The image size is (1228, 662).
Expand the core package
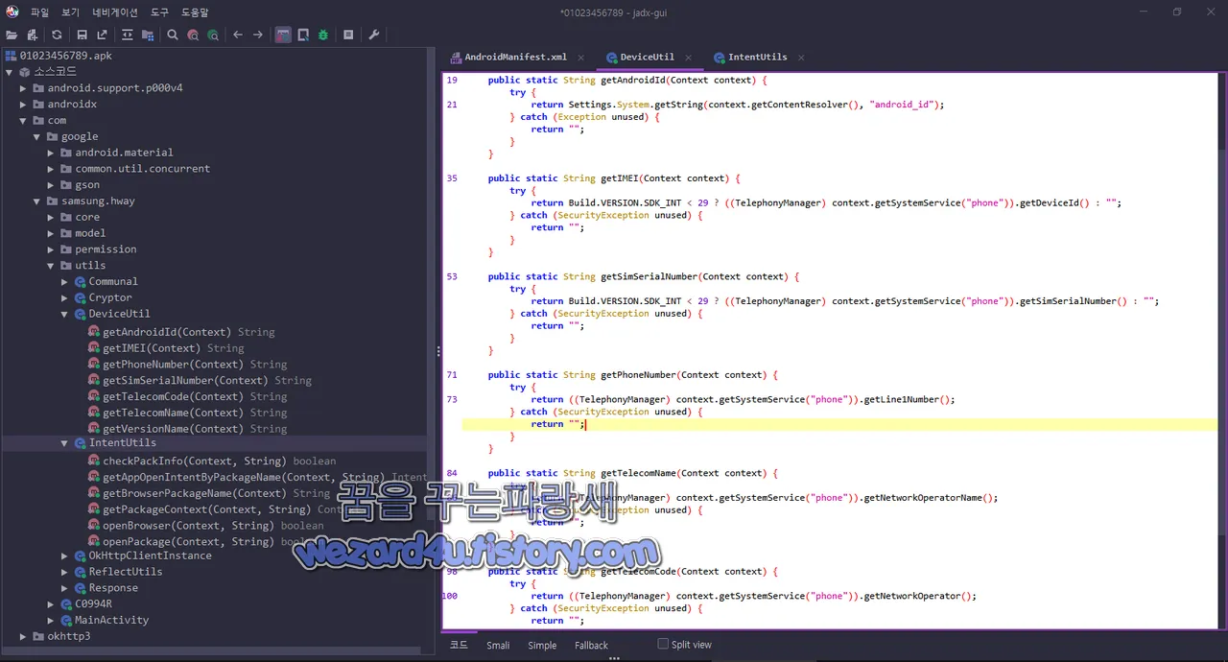pyautogui.click(x=52, y=217)
